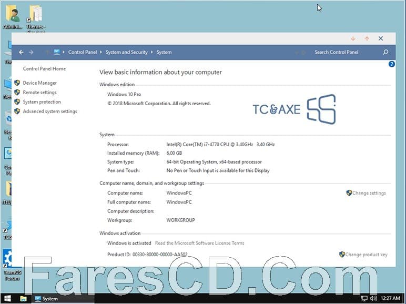406x304 pixels.
Task: Click the orange up arrow in title bar
Action: click(x=367, y=38)
